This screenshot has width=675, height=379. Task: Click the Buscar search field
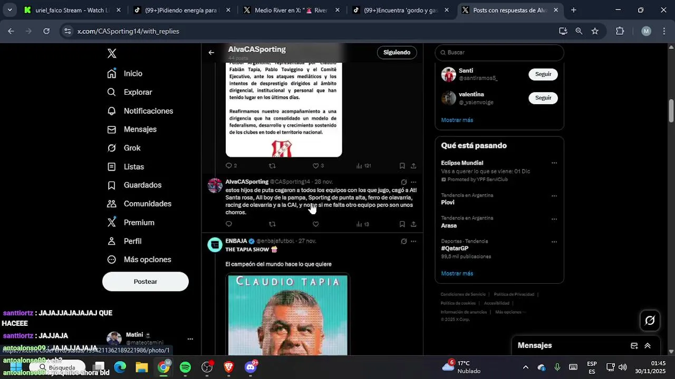coord(499,53)
